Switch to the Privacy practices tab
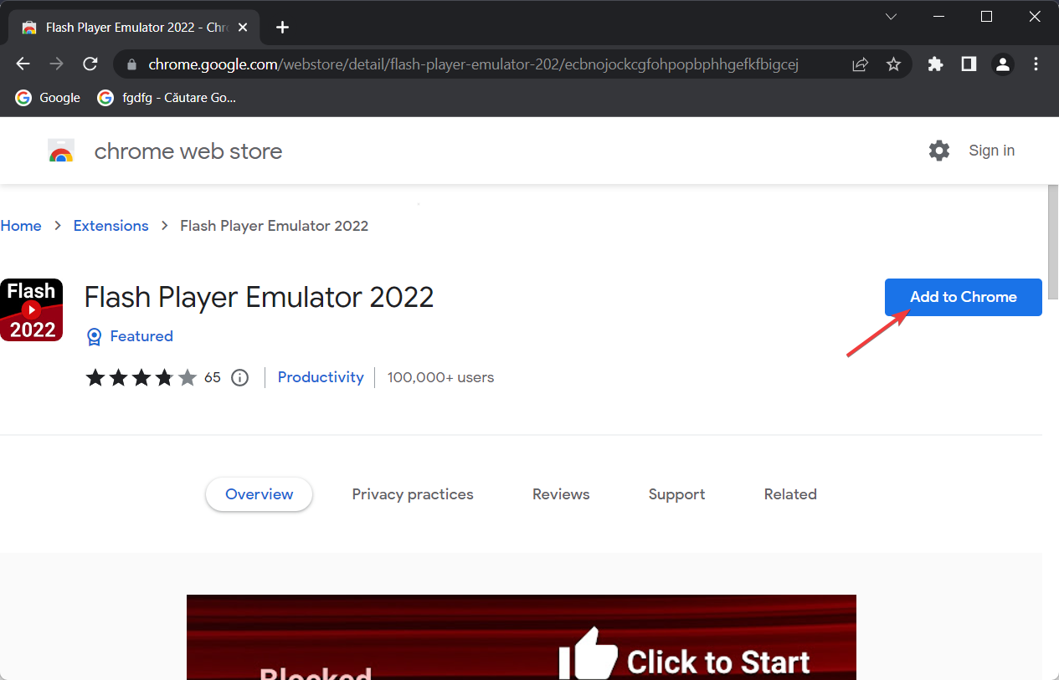This screenshot has width=1059, height=680. [413, 494]
